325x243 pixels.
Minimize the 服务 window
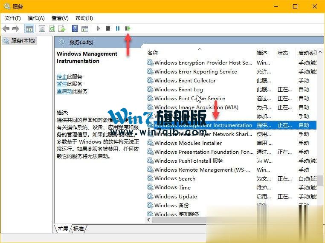(276, 6)
